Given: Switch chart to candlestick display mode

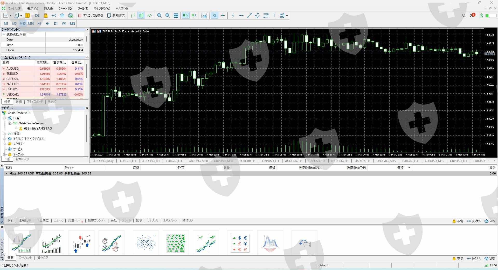Looking at the screenshot, I should click(x=141, y=16).
